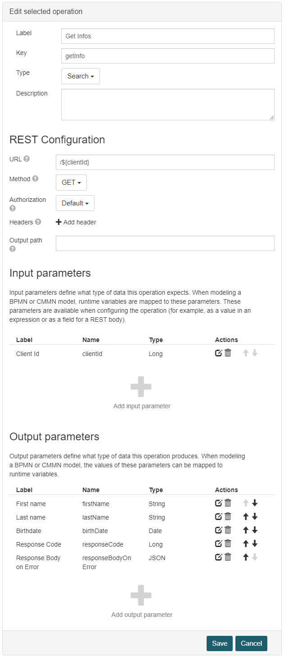
Task: Cancel editing the operation
Action: (251, 643)
